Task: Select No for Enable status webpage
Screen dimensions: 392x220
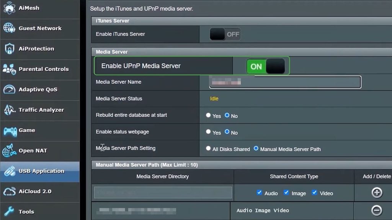Action: pyautogui.click(x=227, y=131)
